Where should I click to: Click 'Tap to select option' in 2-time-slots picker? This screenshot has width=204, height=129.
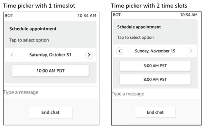click(135, 37)
